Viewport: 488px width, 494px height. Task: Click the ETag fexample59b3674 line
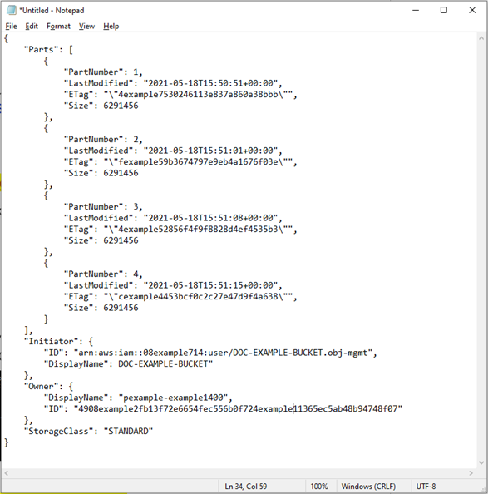point(180,162)
